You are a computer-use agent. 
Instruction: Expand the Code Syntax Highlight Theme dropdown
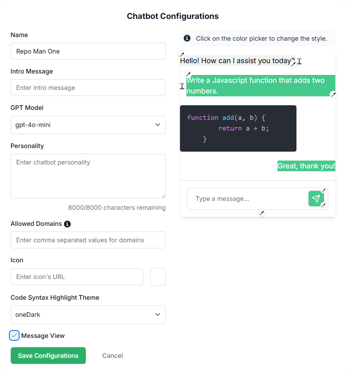[x=88, y=314]
